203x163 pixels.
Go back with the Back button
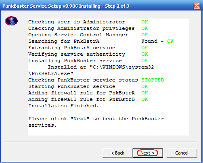pyautogui.click(x=117, y=153)
